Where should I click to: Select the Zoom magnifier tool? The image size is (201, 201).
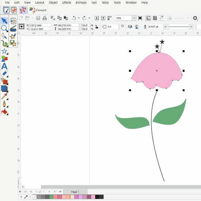[4, 29]
